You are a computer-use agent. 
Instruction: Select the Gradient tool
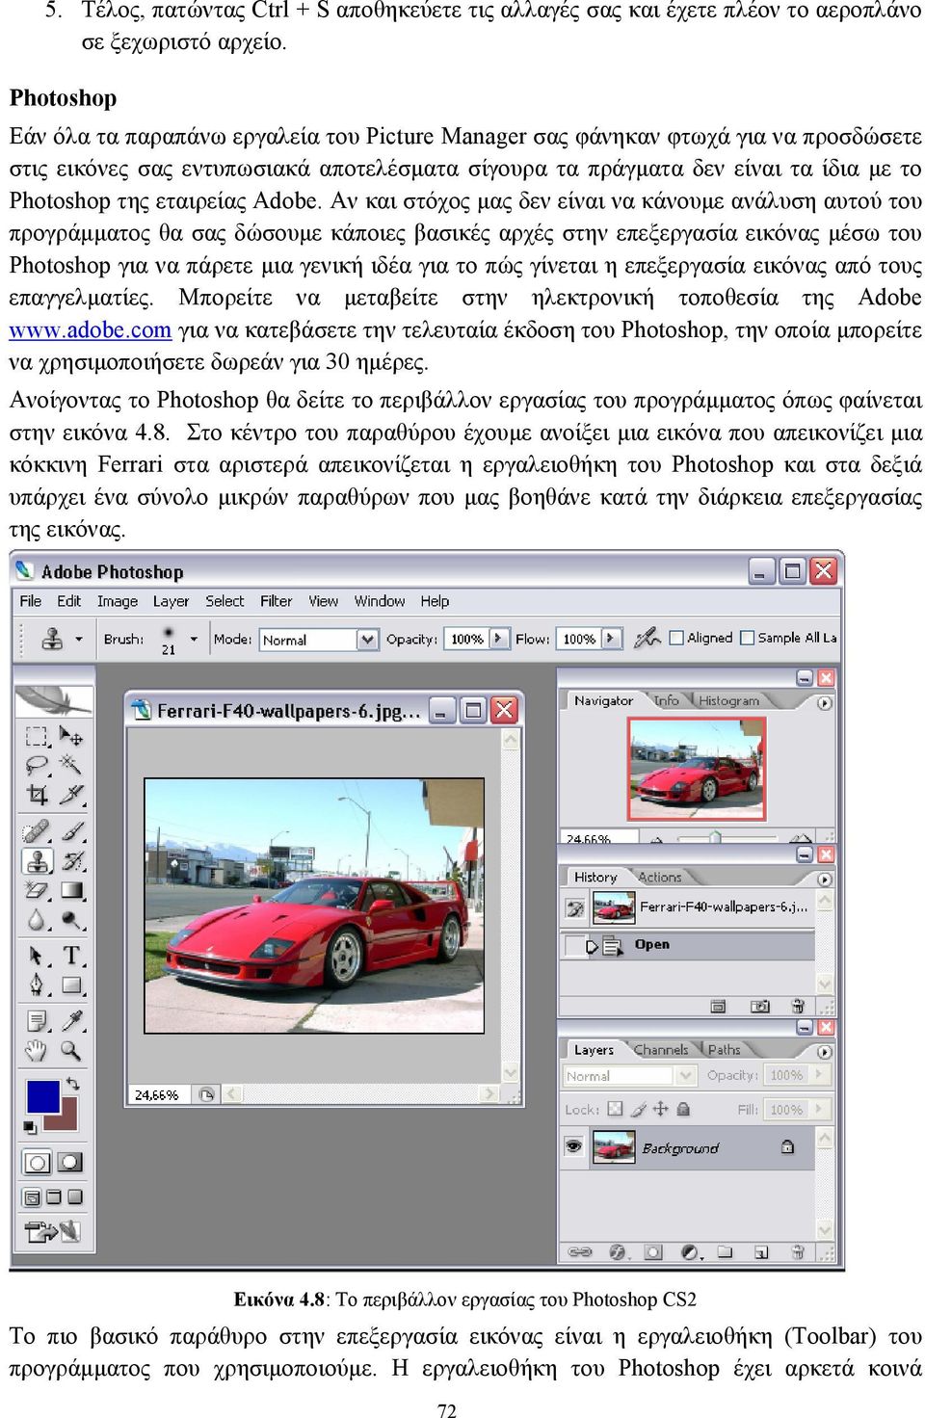(x=71, y=890)
